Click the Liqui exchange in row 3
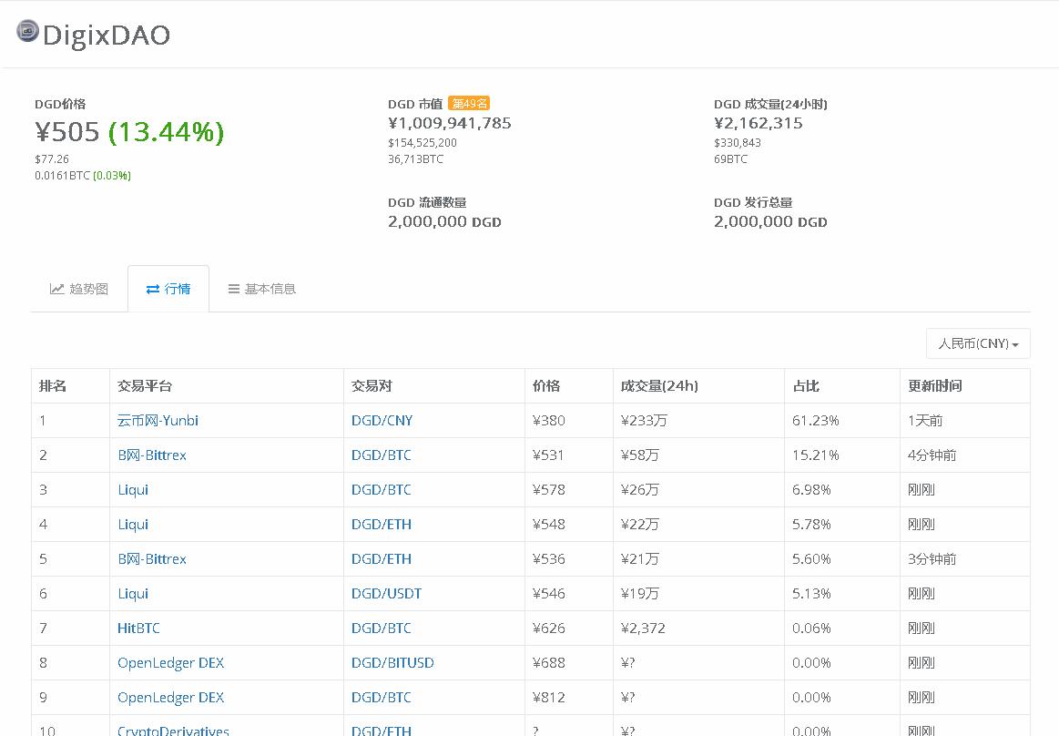The width and height of the screenshot is (1059, 736). coord(133,490)
